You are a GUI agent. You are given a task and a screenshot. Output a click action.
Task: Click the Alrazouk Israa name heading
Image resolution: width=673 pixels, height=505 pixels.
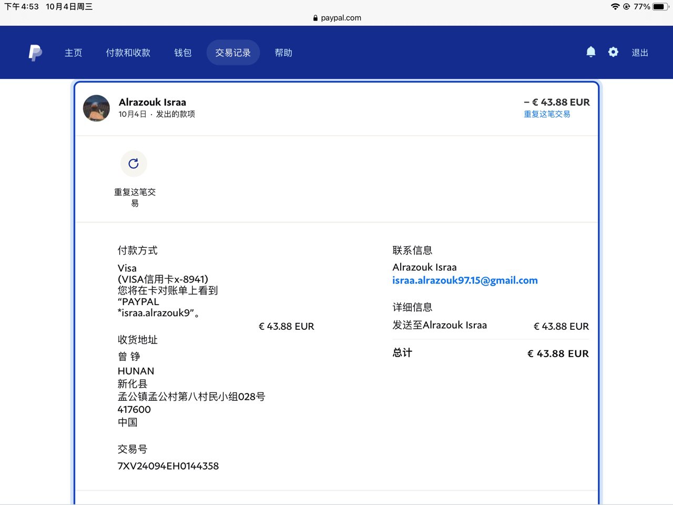tap(152, 102)
